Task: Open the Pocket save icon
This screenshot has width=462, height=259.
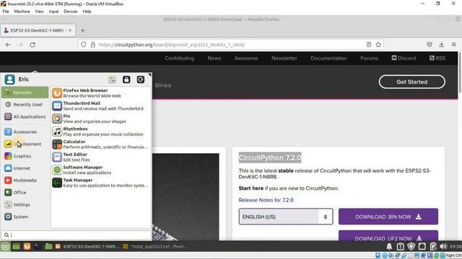Action: [430, 45]
